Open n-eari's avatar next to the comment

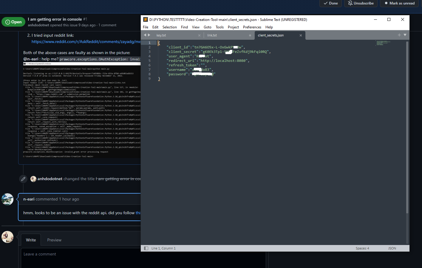[7, 199]
